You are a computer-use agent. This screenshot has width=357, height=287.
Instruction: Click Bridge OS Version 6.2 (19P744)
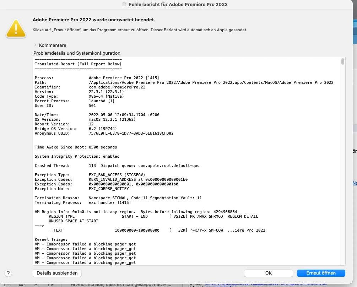click(103, 129)
